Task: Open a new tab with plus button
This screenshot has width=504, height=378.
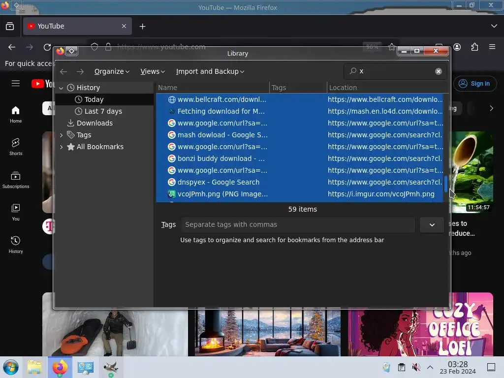Action: 142,27
